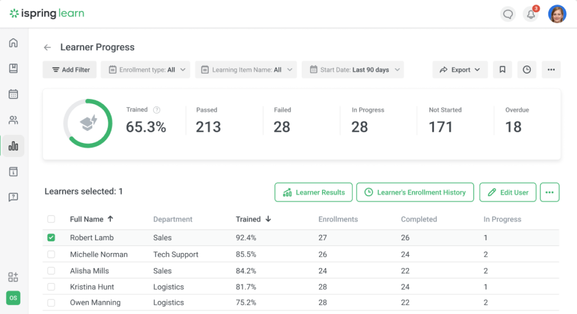This screenshot has height=314, width=577.
Task: Click the Learner Results button
Action: click(314, 192)
